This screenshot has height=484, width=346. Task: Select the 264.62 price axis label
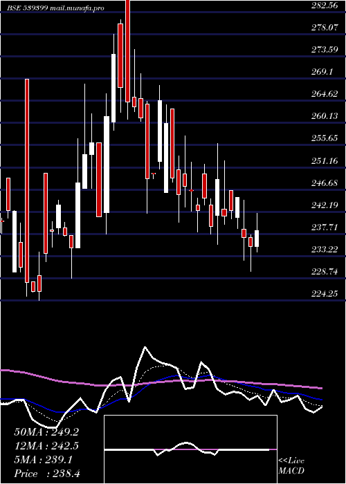click(x=325, y=94)
